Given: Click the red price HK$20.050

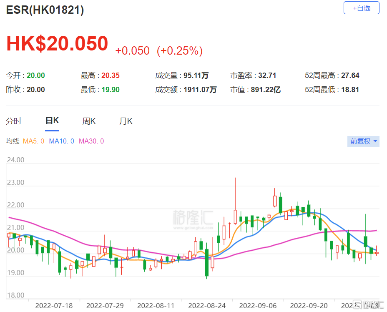Looking at the screenshot, I should pyautogui.click(x=57, y=43).
